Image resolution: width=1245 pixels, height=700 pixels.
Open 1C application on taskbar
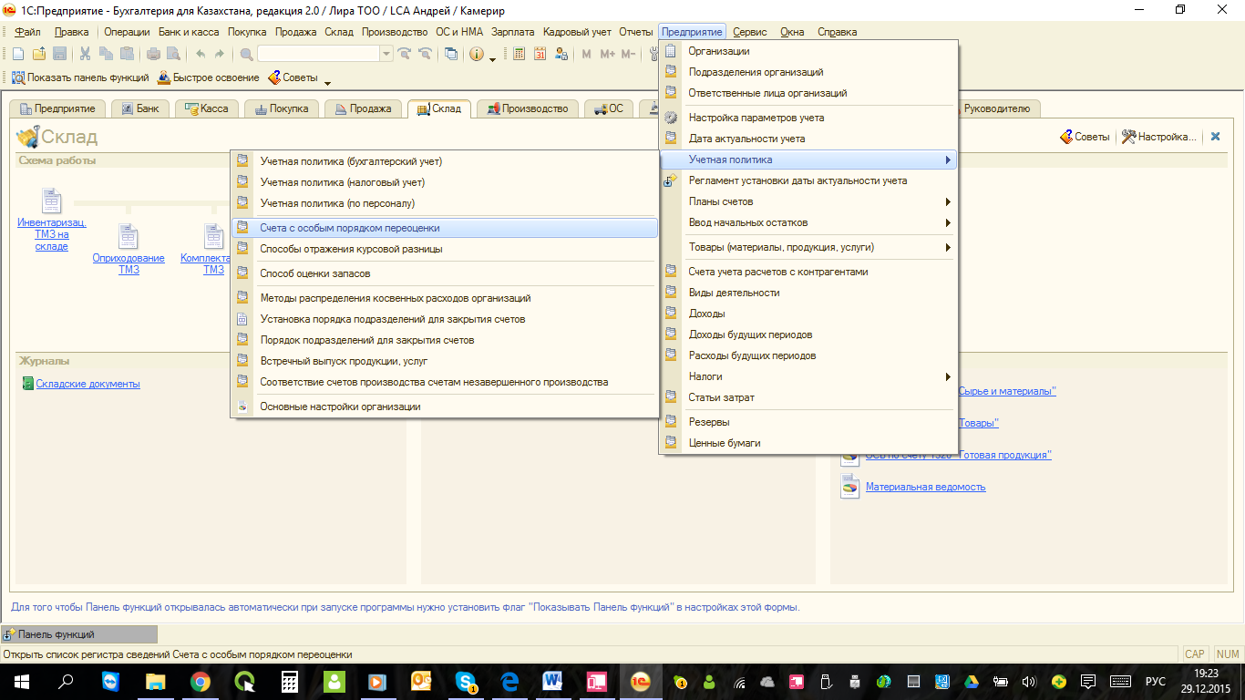coord(641,681)
